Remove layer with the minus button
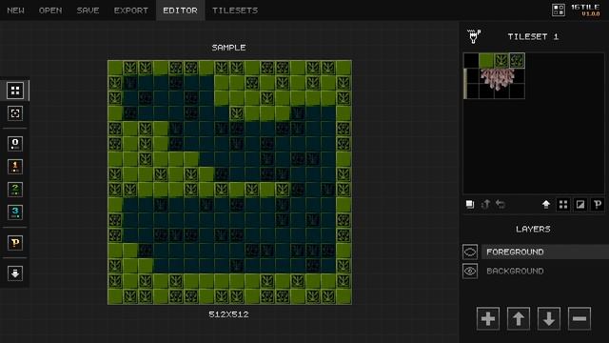The width and height of the screenshot is (609, 343). coord(580,318)
